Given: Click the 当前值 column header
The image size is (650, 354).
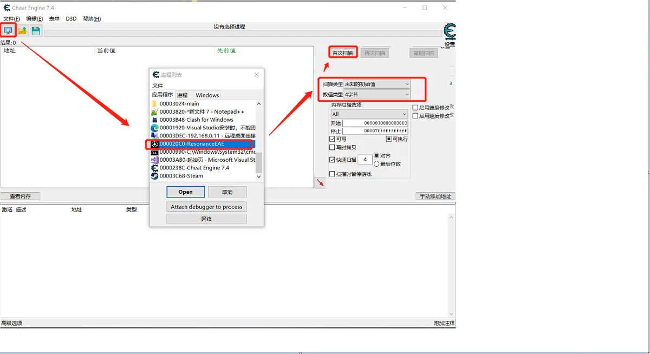Looking at the screenshot, I should click(x=106, y=50).
